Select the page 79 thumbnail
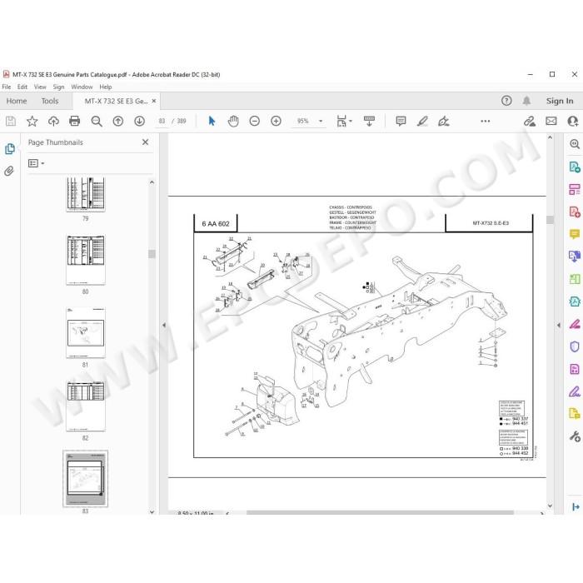 click(86, 194)
